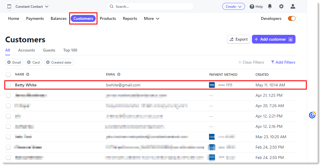Open the Payments section

(x=35, y=18)
